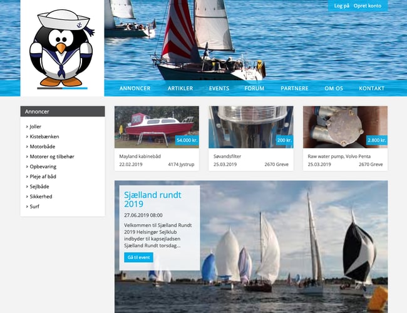
Task: Open the Mayland kabinebåd listing thumbnail
Action: click(157, 127)
